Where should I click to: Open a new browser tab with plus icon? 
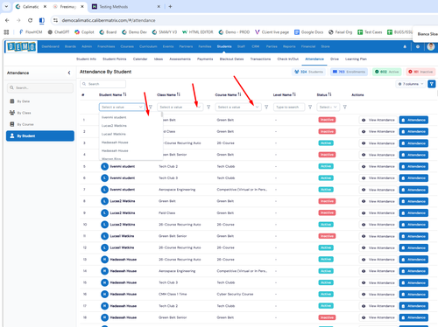(170, 6)
